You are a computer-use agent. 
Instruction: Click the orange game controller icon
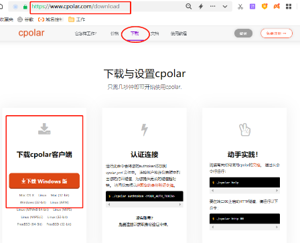(277, 7)
